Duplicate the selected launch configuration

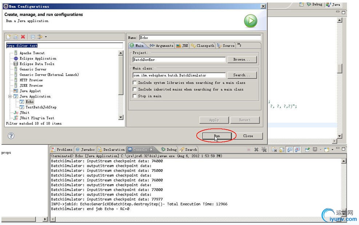tap(16, 37)
